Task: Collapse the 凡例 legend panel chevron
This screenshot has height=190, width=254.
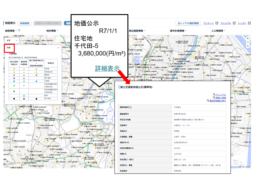Action: pos(59,48)
